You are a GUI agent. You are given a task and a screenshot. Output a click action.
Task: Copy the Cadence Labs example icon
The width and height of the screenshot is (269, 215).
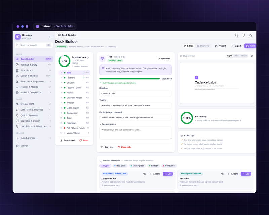(145, 174)
